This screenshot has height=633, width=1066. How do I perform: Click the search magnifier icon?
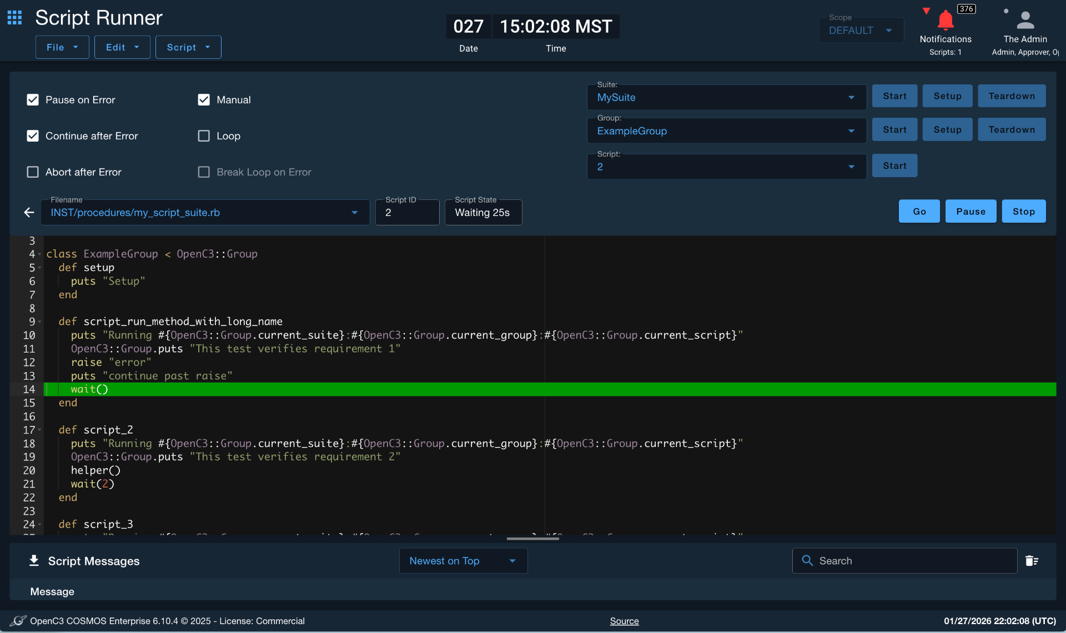(807, 561)
